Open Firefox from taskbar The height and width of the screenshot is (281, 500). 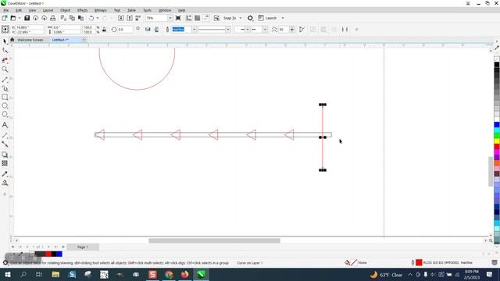coord(184,274)
